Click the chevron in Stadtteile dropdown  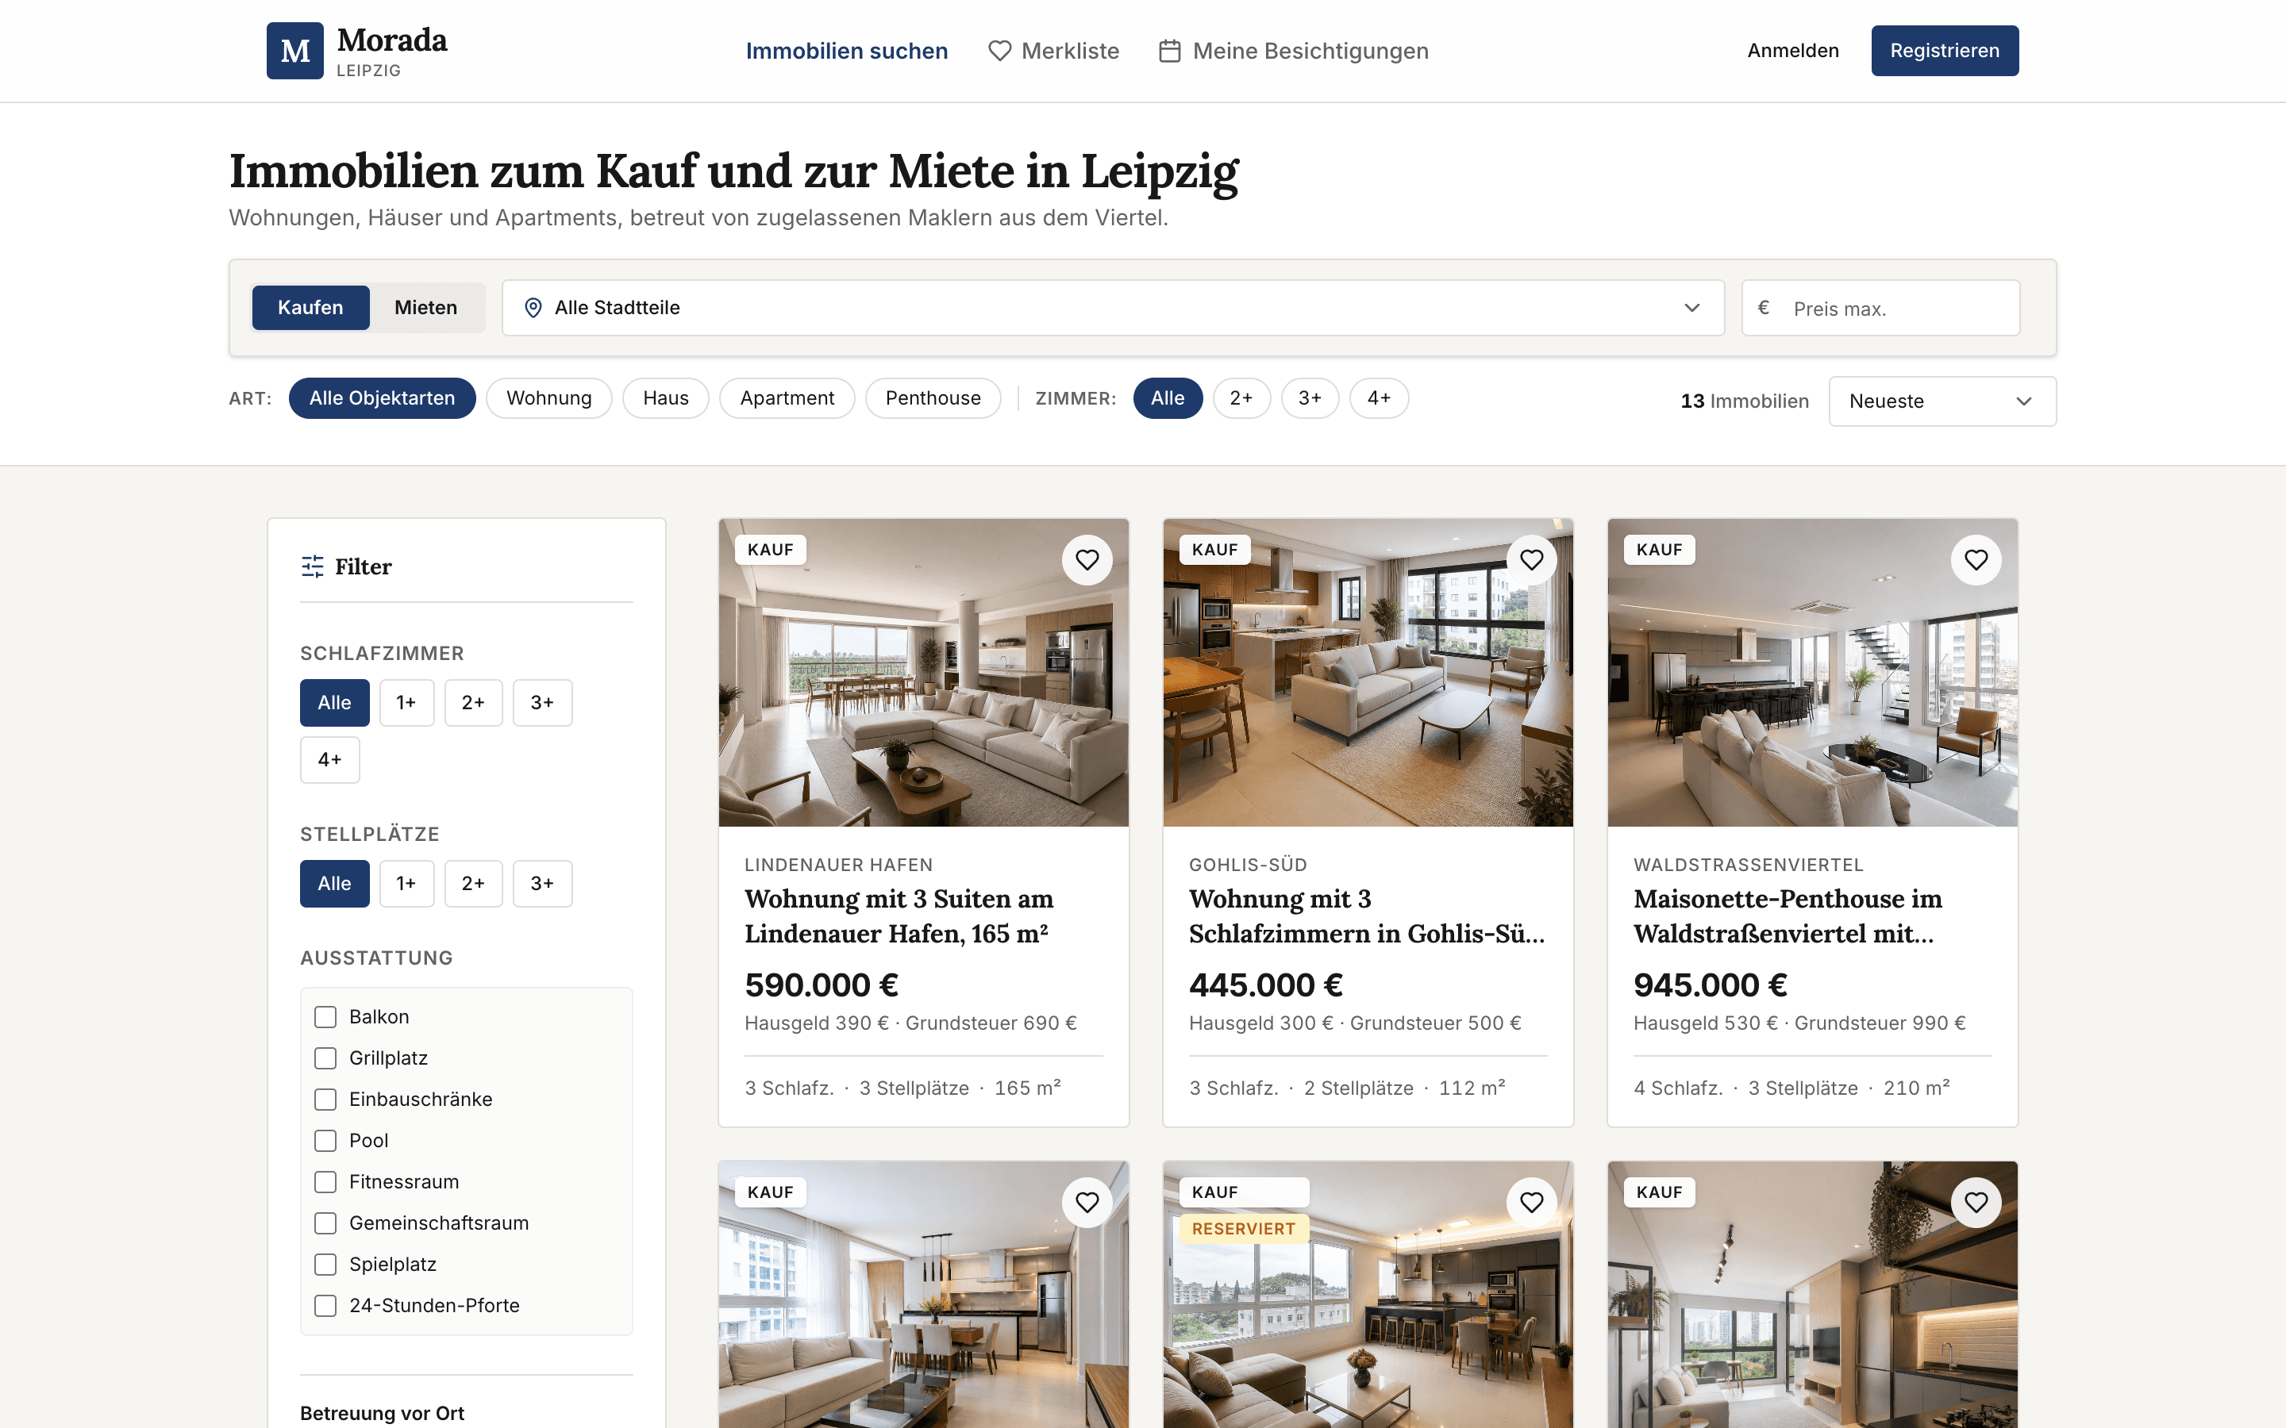1691,308
